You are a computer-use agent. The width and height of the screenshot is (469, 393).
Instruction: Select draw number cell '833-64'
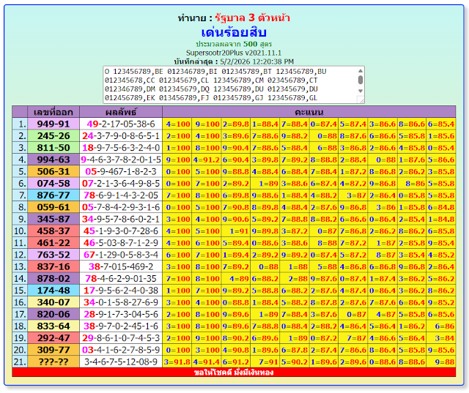coord(53,326)
